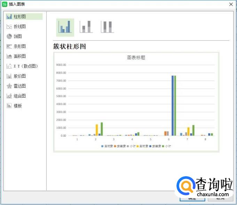Image resolution: width=237 pixels, height=205 pixels.
Task: Choose X Y (散点图) scatter chart
Action: [x=22, y=66]
